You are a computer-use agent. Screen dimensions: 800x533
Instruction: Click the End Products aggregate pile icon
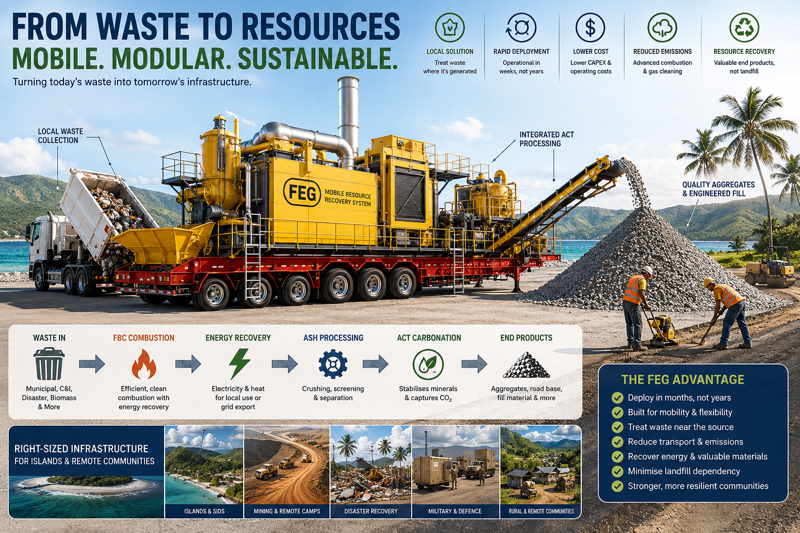tap(526, 365)
